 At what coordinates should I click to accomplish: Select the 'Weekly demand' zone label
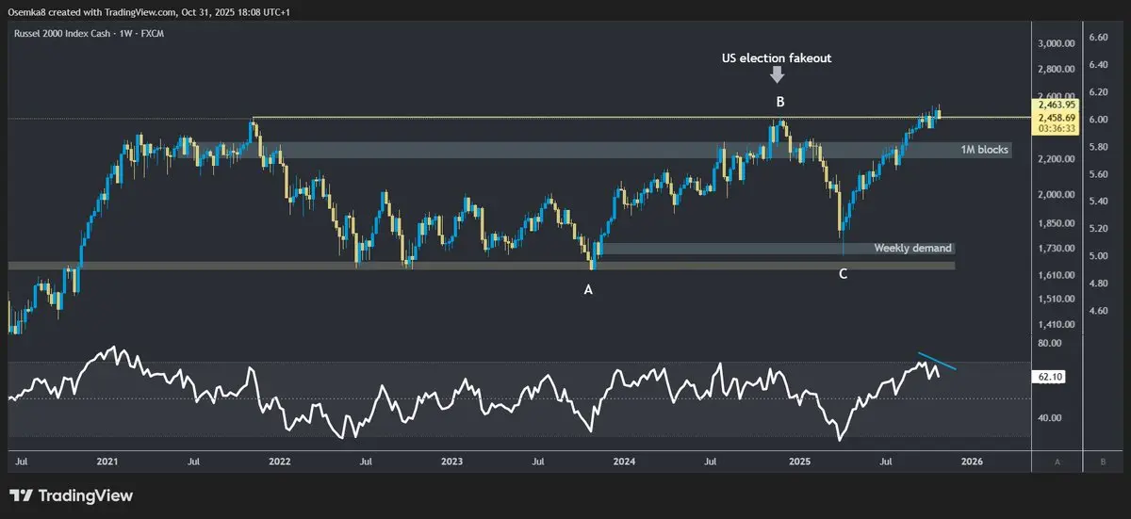coord(913,249)
